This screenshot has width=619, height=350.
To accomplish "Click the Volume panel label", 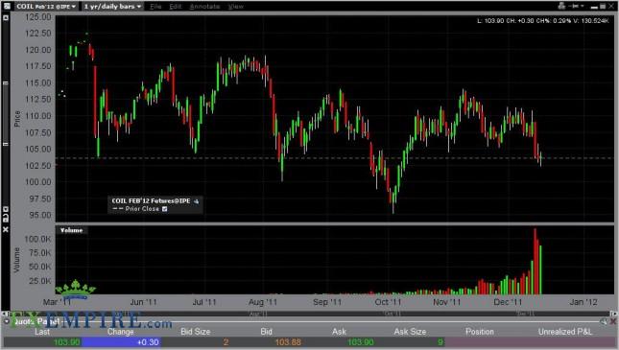I will tap(71, 230).
